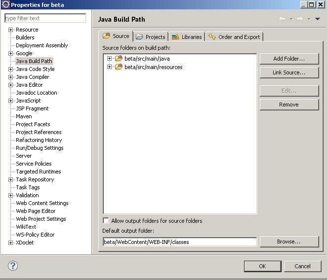Image resolution: width=327 pixels, height=280 pixels.
Task: Confirm with the OK button
Action: click(263, 266)
